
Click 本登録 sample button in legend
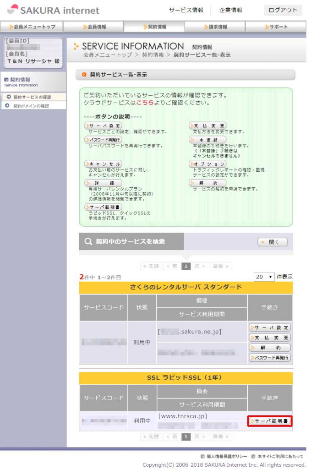pos(207,140)
